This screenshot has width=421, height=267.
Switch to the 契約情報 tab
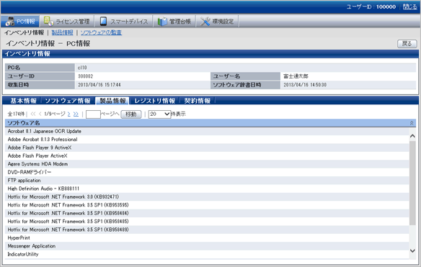pyautogui.click(x=197, y=101)
